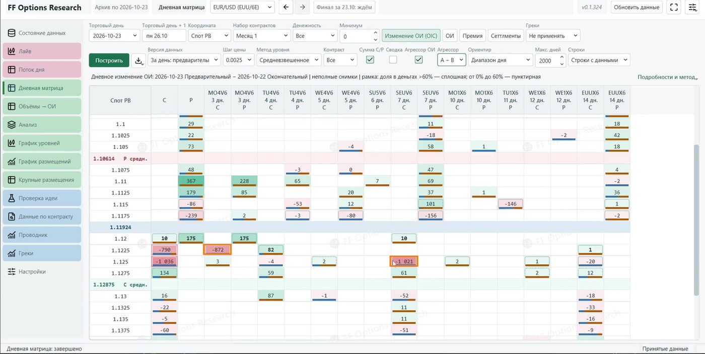Toggle the Агрессор ОИ checkbox
The width and height of the screenshot is (705, 354).
[418, 60]
